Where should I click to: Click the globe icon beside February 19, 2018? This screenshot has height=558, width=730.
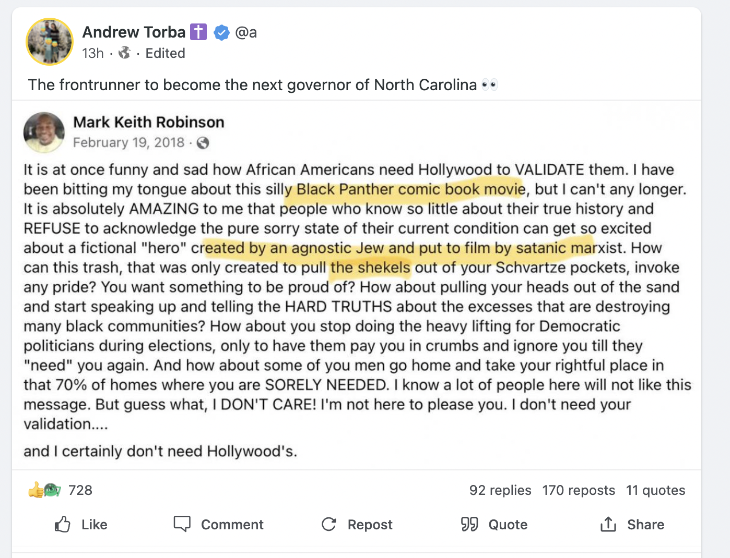pos(203,142)
